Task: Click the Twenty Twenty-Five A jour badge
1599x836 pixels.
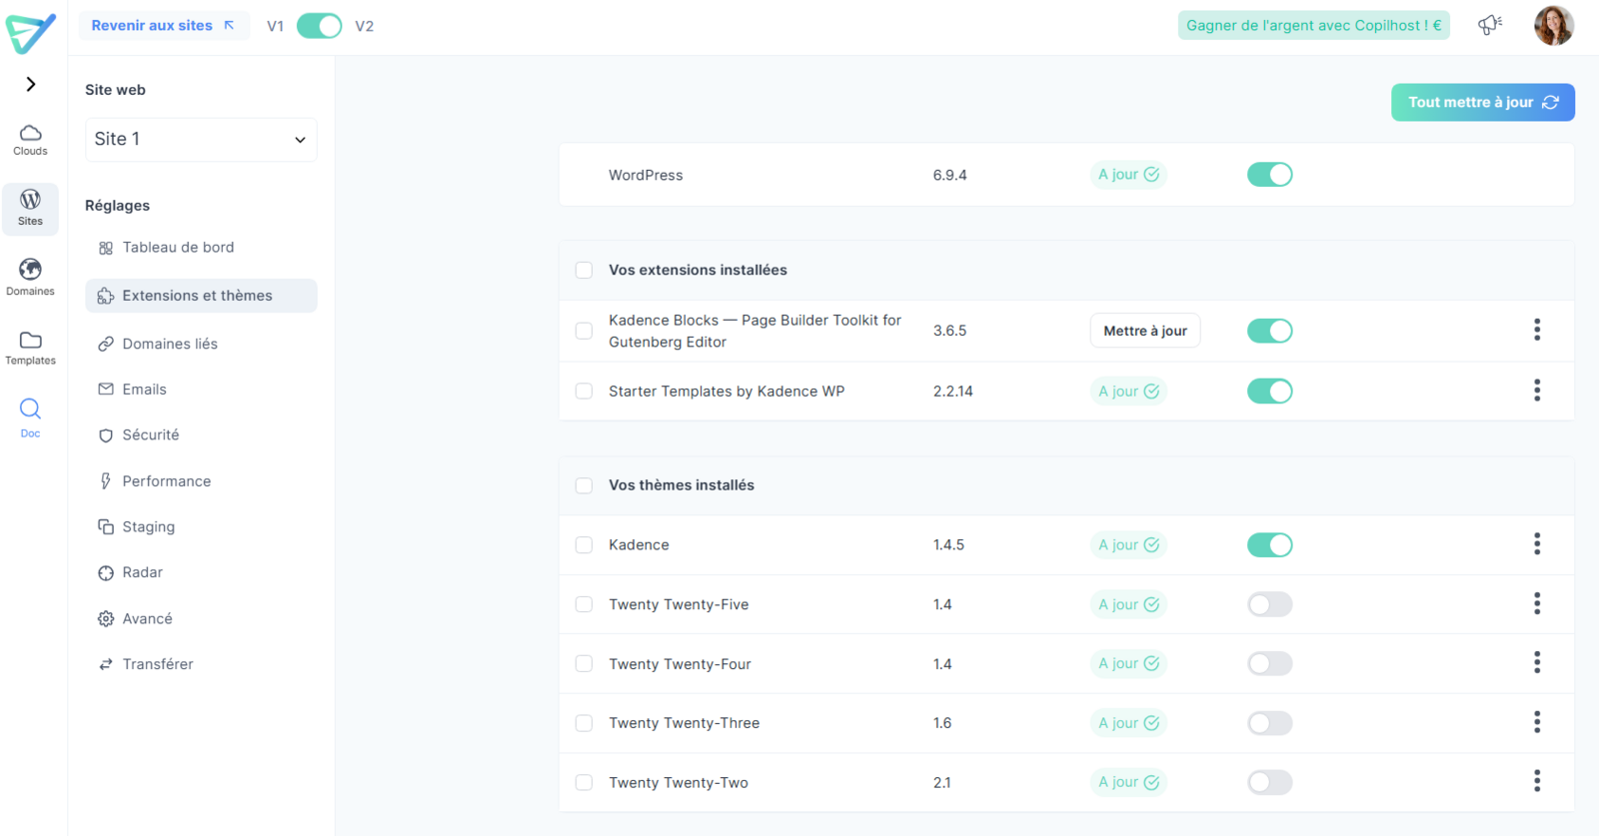Action: pos(1128,604)
